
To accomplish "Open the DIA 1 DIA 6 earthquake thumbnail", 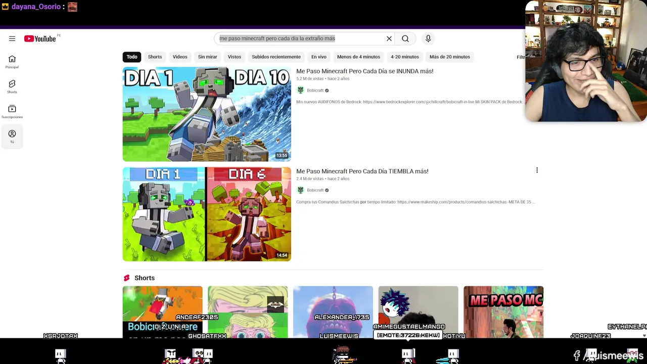I will tap(207, 214).
